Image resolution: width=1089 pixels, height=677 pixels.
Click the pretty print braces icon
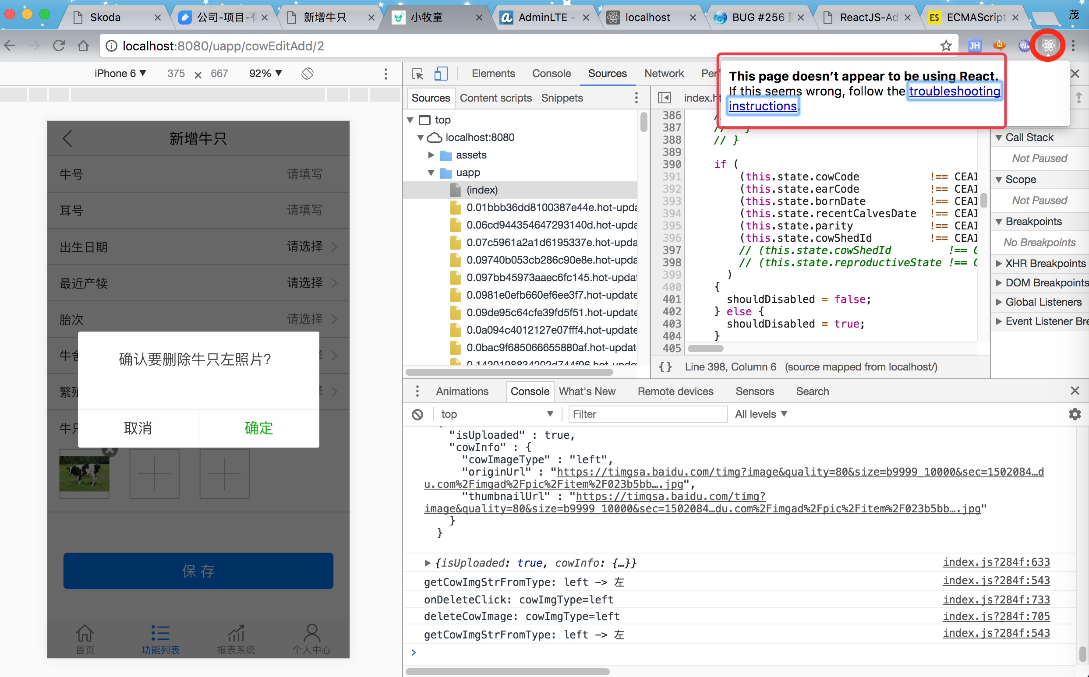pos(665,367)
